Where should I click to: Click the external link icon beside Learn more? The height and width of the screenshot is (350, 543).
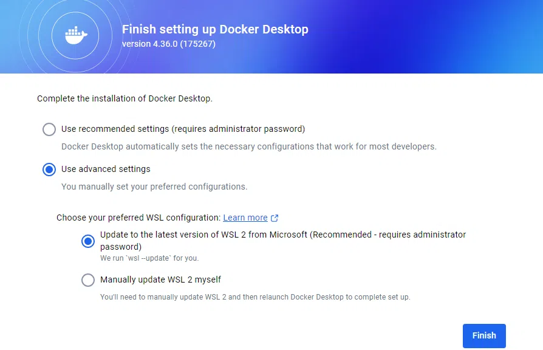point(275,218)
